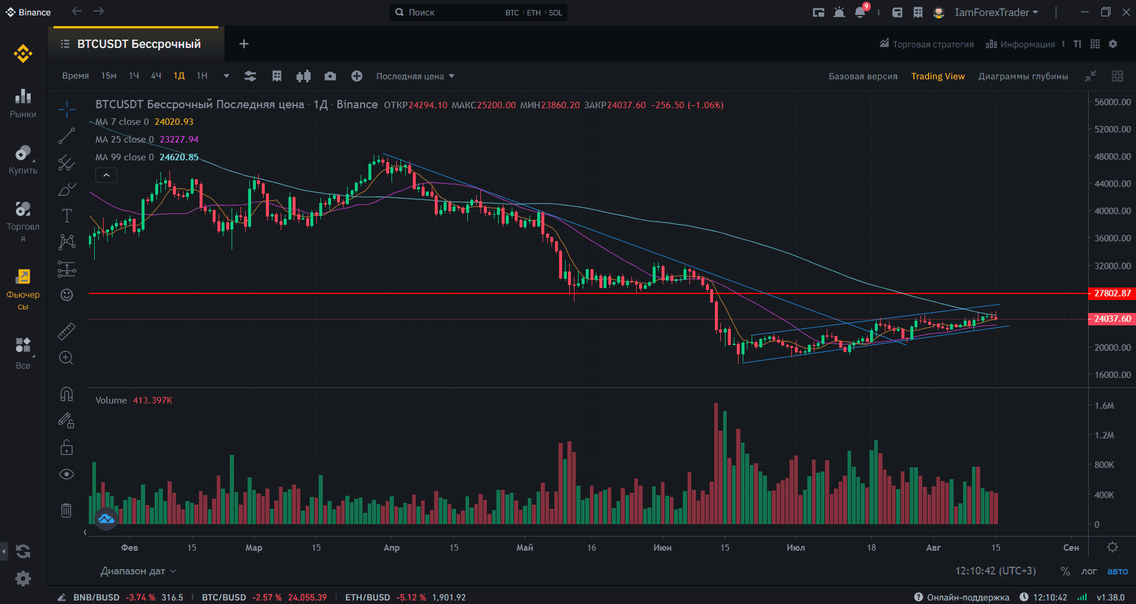Open the Futures sidebar section
The image size is (1136, 604).
pyautogui.click(x=23, y=290)
